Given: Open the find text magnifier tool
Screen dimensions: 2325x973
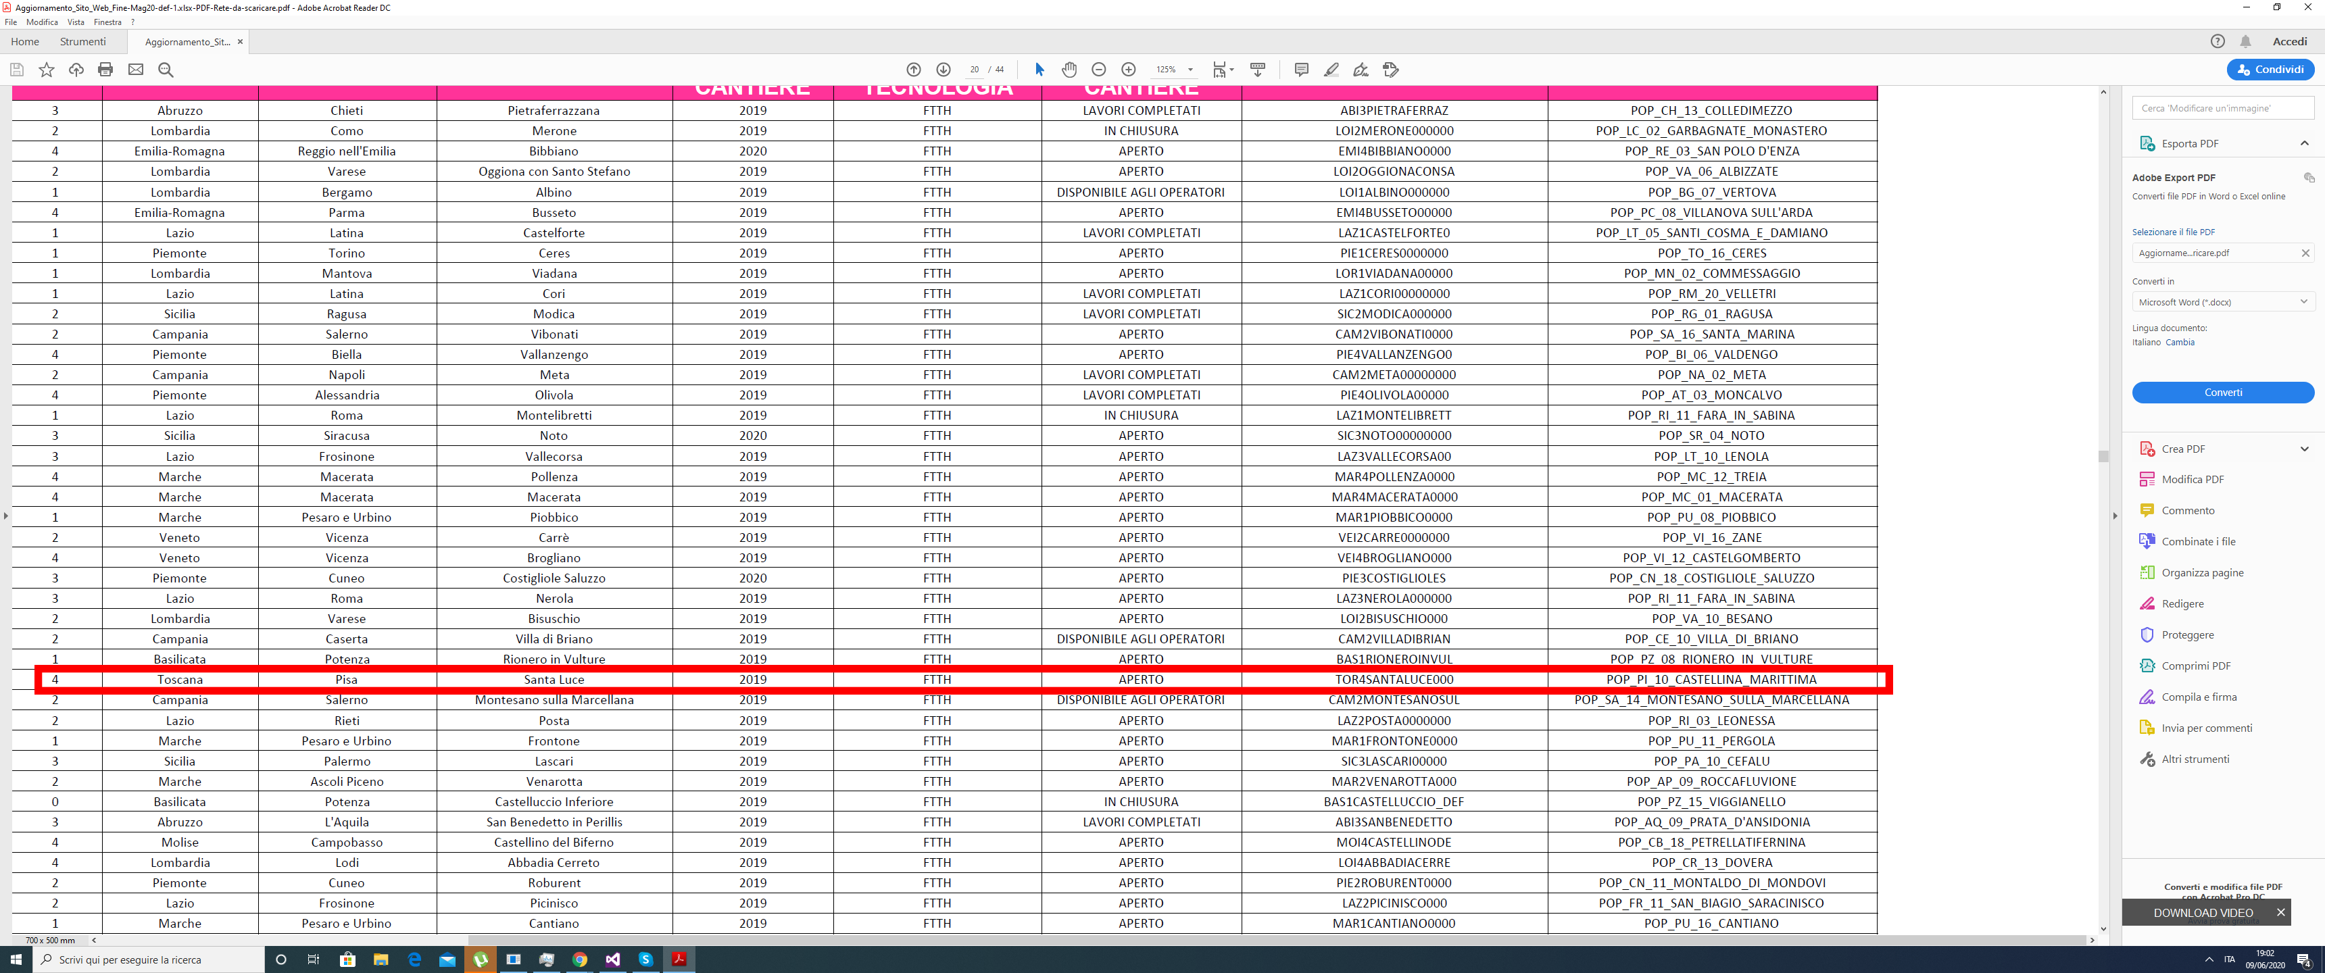Looking at the screenshot, I should pos(165,70).
